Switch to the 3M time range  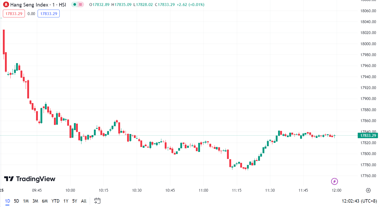coord(35,201)
